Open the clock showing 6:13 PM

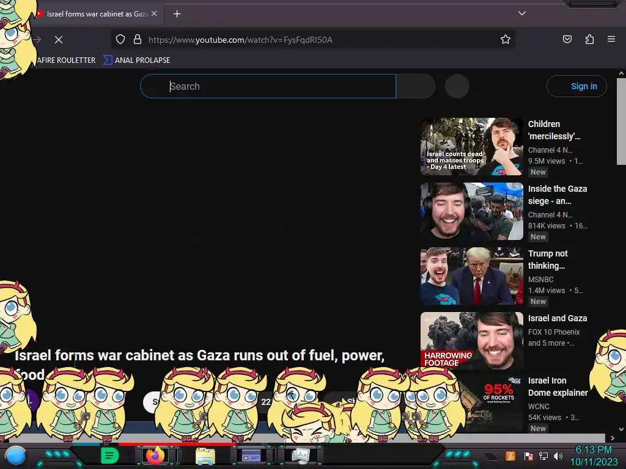pyautogui.click(x=593, y=456)
